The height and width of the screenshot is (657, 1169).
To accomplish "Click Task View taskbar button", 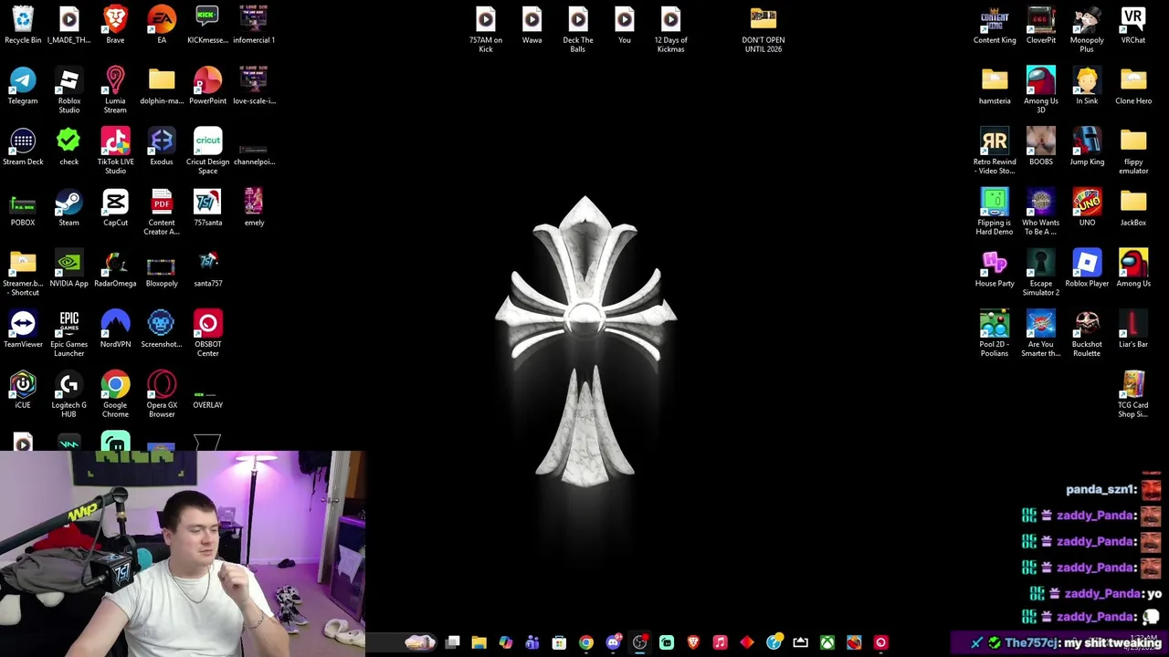I will click(x=452, y=642).
